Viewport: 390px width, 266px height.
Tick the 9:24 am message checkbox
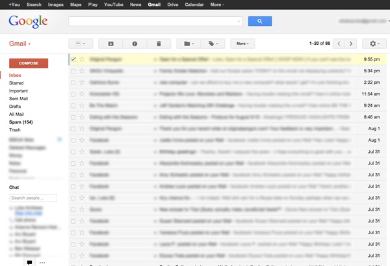[73, 105]
